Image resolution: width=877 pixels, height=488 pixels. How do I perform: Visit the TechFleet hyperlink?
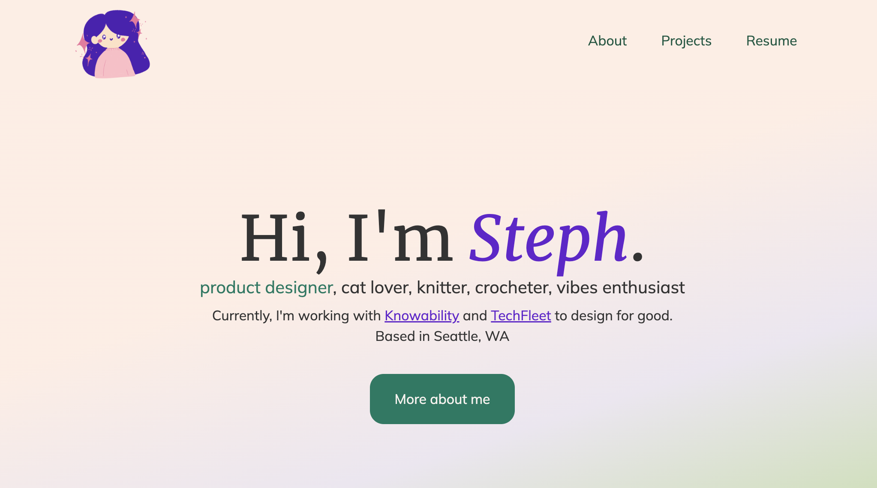pos(521,316)
